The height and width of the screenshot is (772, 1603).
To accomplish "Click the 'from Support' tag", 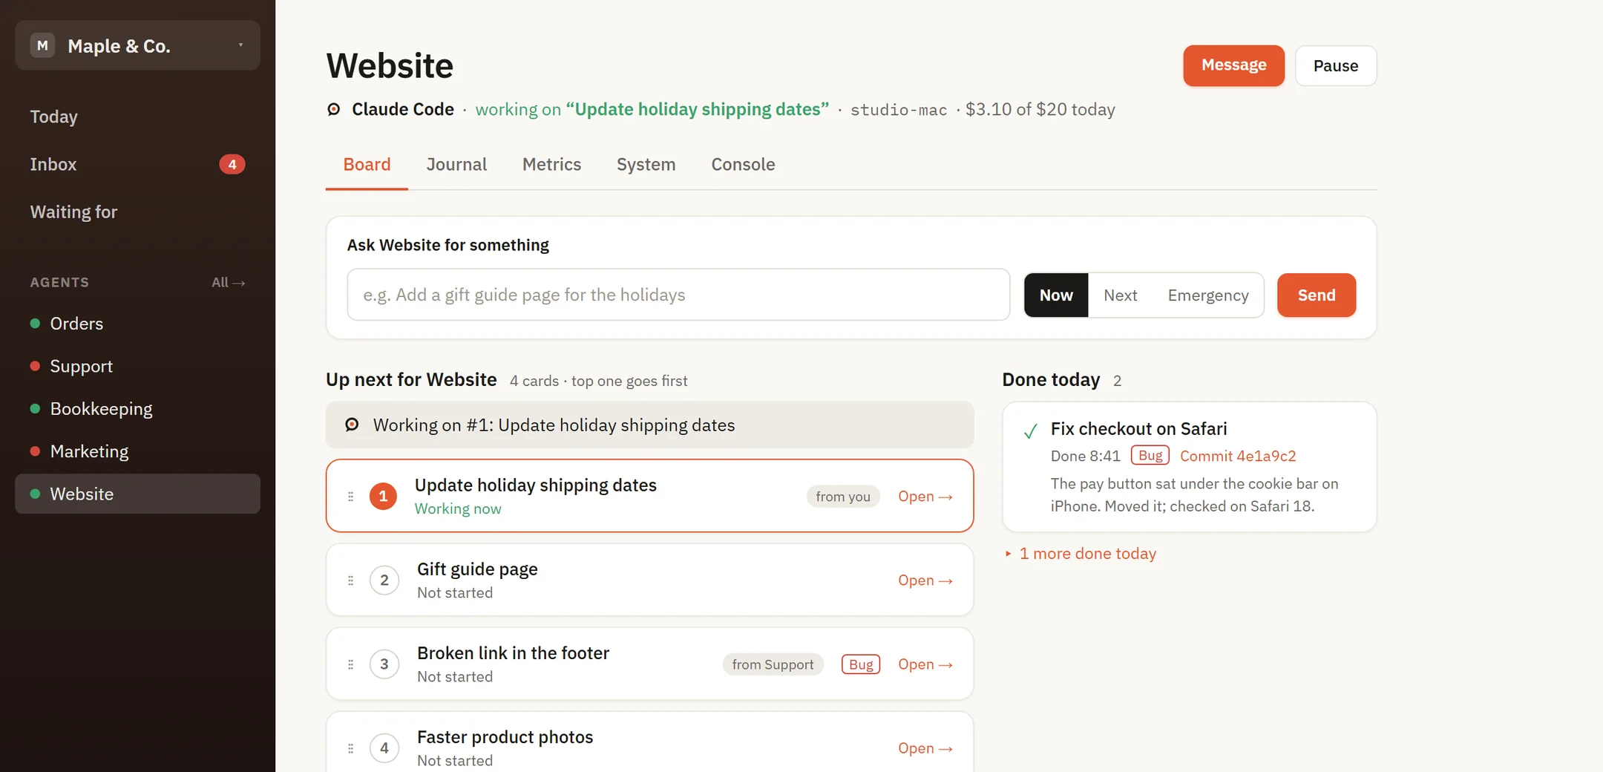I will click(773, 664).
